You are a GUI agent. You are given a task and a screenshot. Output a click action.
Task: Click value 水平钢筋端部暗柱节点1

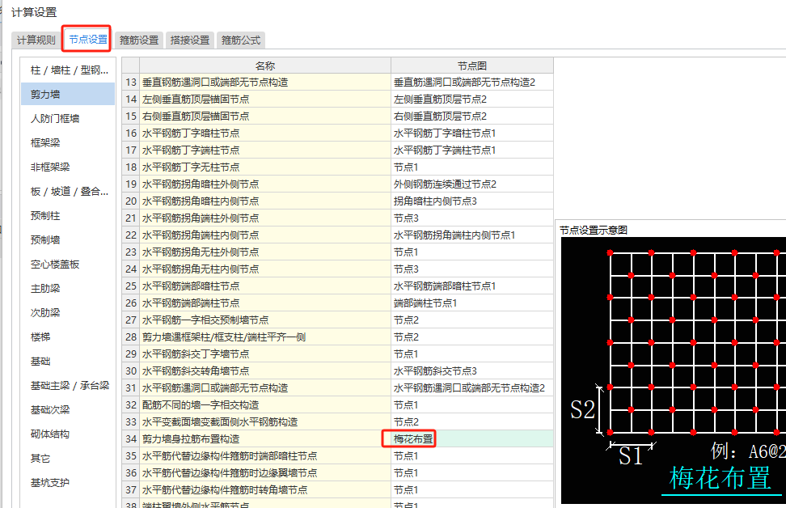[x=472, y=286]
